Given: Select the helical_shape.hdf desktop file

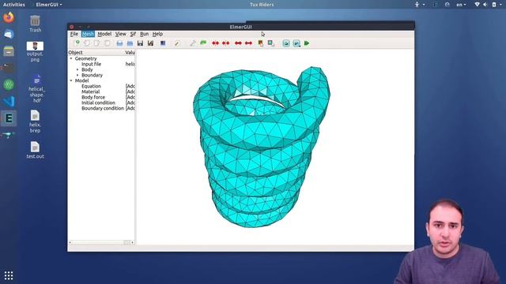Looking at the screenshot, I should coord(36,88).
